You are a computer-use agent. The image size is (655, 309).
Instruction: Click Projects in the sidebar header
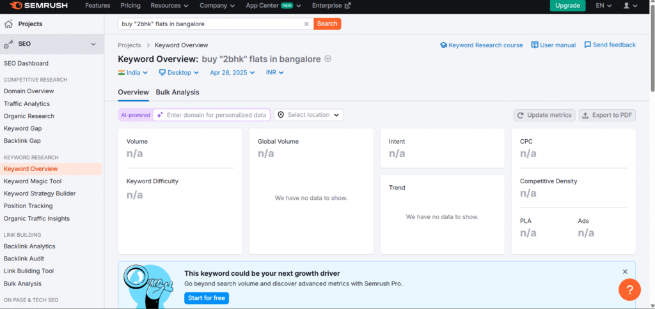[30, 24]
